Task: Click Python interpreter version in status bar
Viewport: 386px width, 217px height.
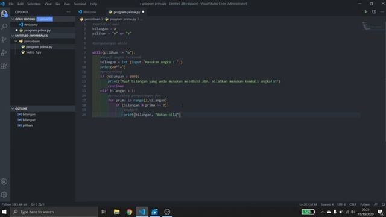Action: 14,204
